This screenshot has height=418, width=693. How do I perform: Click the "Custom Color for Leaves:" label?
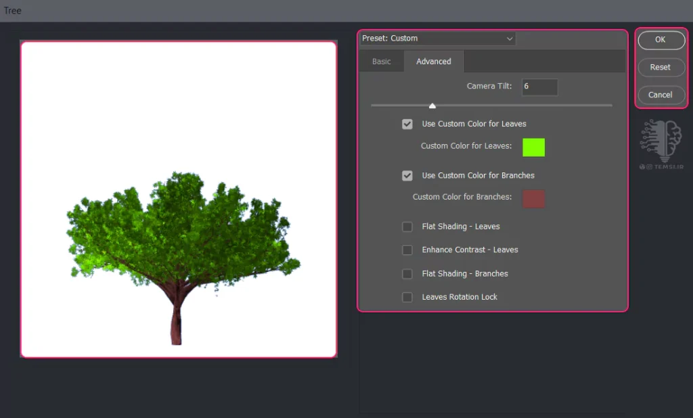[466, 146]
